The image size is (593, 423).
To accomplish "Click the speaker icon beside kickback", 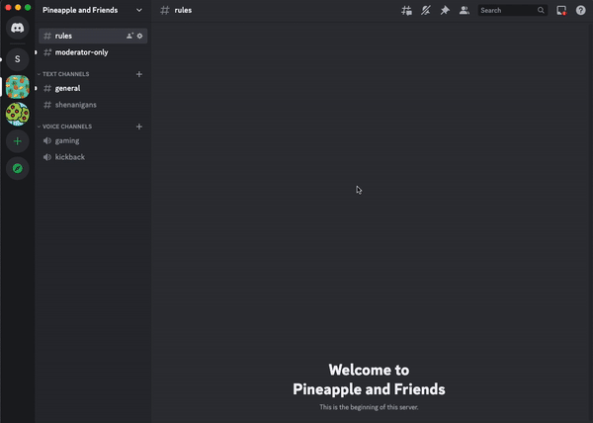I will click(x=47, y=157).
